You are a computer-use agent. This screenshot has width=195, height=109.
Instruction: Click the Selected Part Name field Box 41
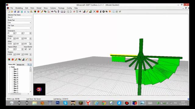19,17
